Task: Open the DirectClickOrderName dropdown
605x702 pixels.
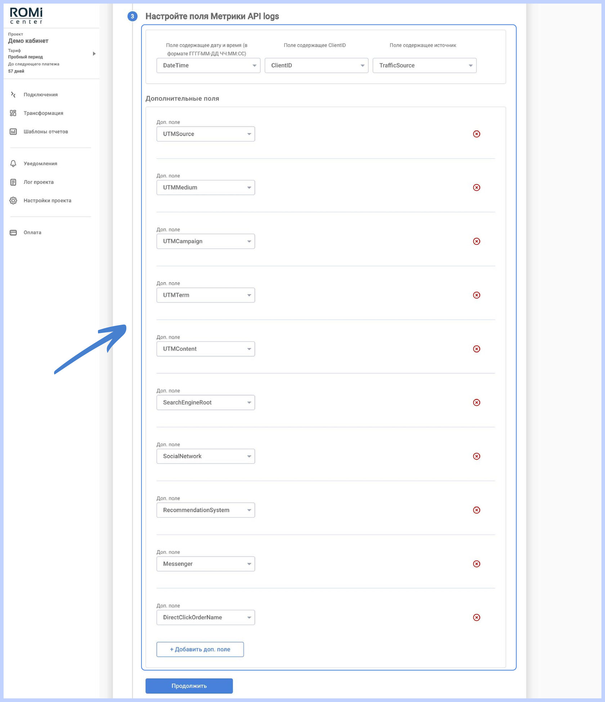Action: [206, 617]
